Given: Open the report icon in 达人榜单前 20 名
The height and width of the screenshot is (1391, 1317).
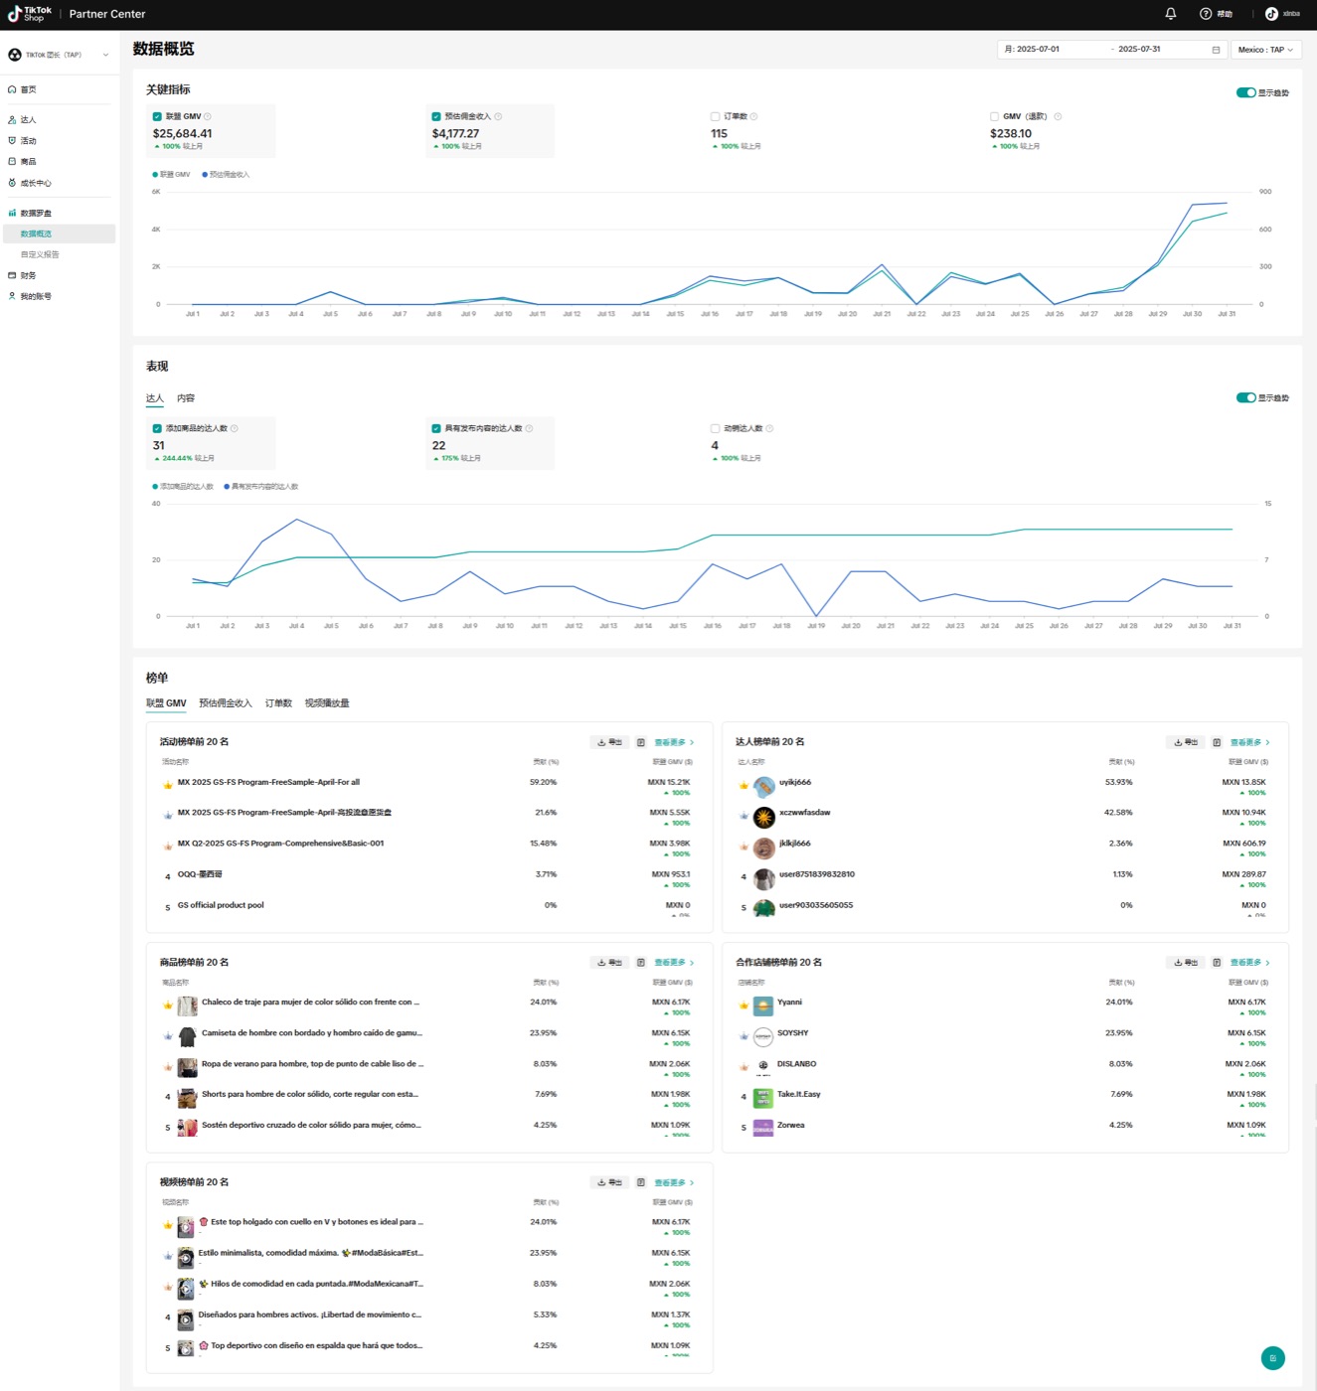Looking at the screenshot, I should [x=1217, y=742].
